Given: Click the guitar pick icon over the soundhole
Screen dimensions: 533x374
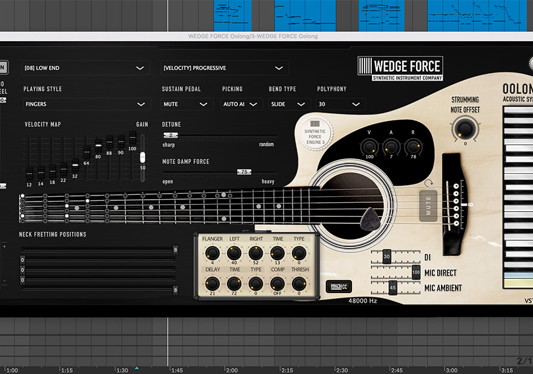Looking at the screenshot, I should pos(370,219).
